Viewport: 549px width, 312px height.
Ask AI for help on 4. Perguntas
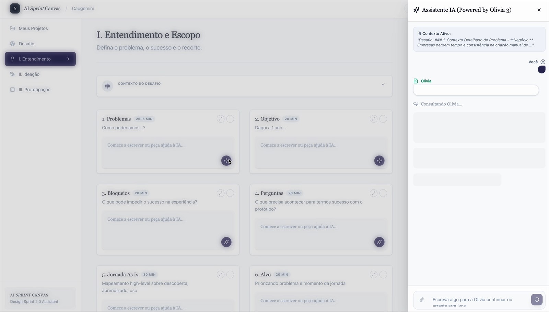click(x=379, y=242)
